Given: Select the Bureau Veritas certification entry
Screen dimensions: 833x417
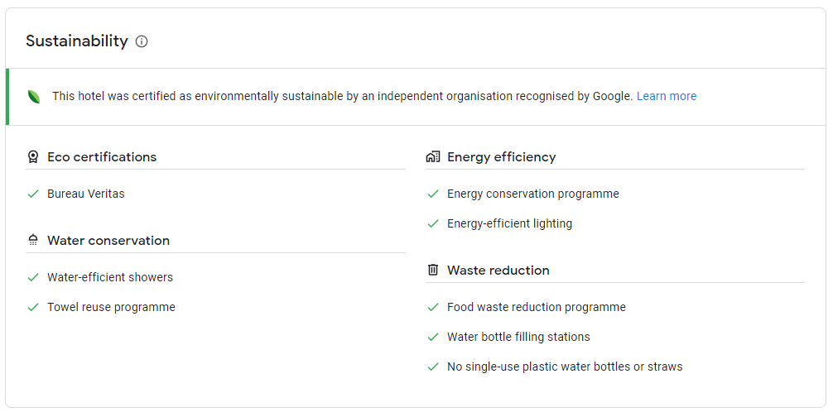Looking at the screenshot, I should point(86,194).
